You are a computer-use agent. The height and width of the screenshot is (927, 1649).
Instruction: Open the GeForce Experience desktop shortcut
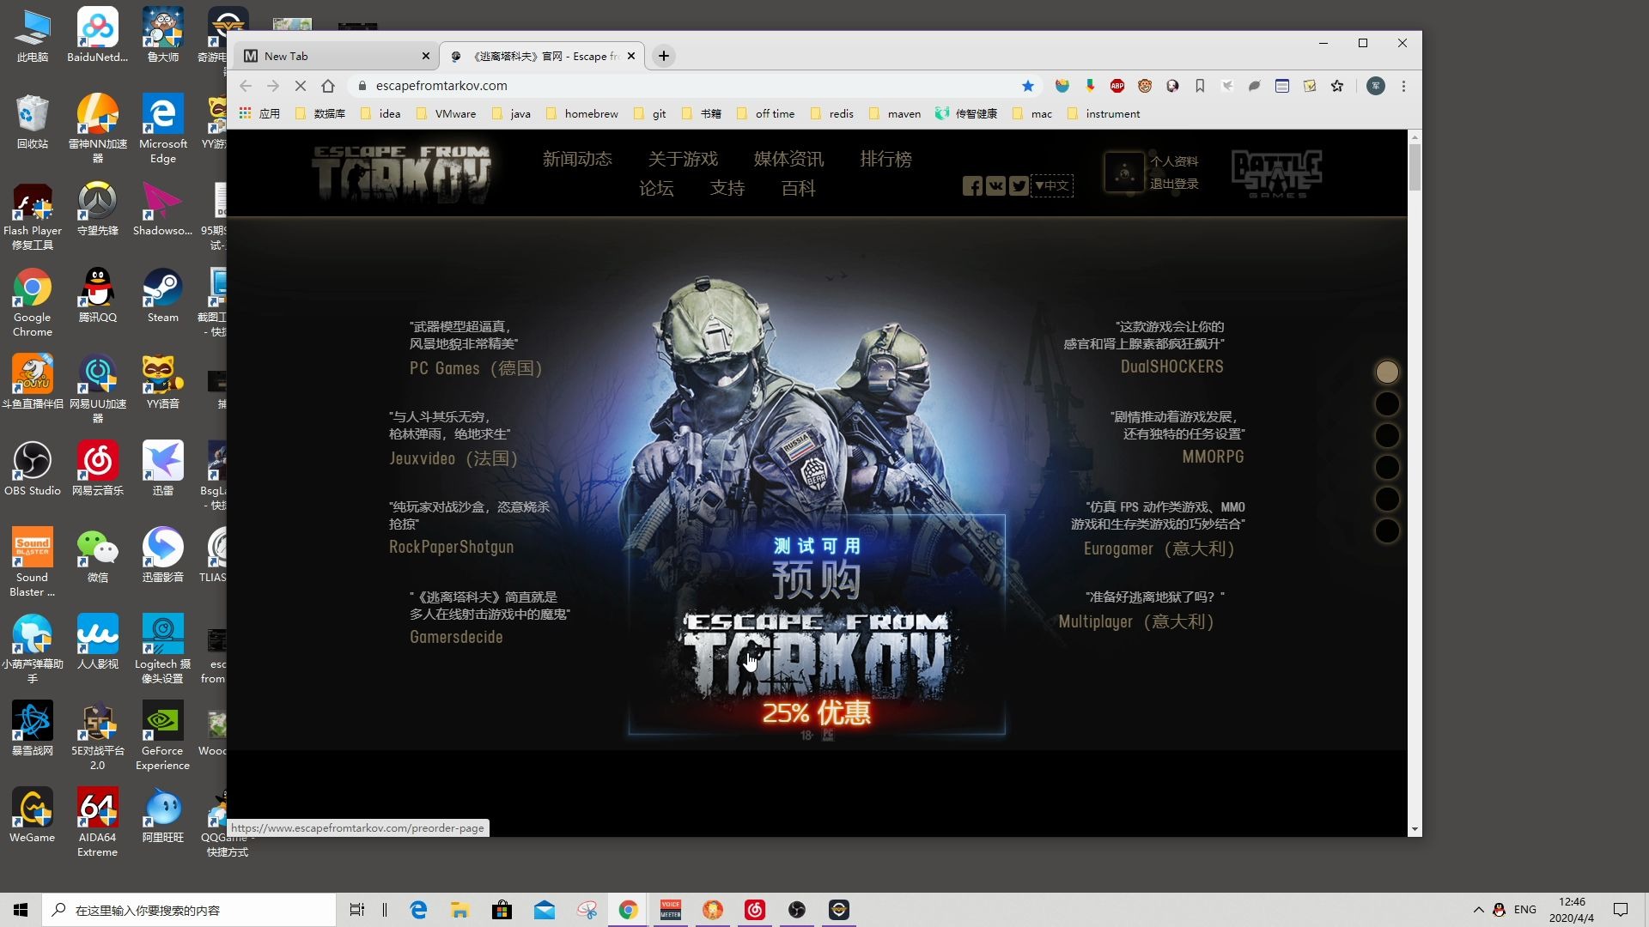click(x=162, y=736)
